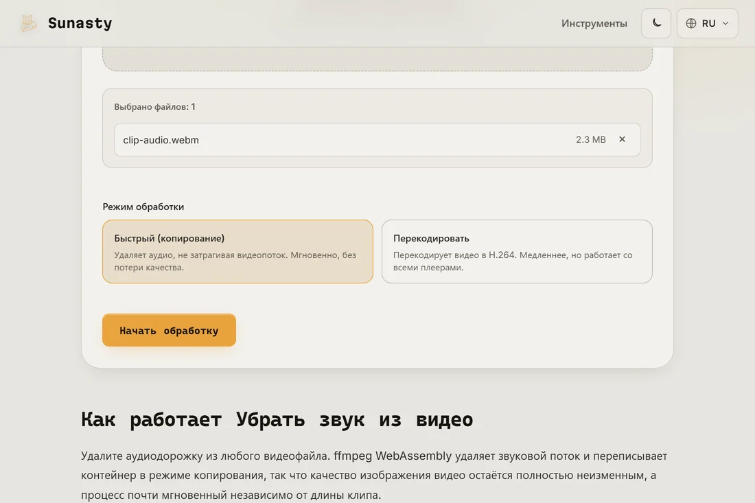Screen dimensions: 755x503
Task: Open the RU language selector
Action: [x=708, y=23]
